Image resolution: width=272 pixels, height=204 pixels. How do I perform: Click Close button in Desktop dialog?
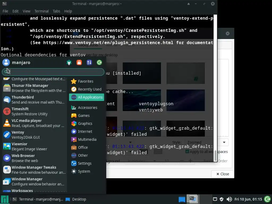223,174
